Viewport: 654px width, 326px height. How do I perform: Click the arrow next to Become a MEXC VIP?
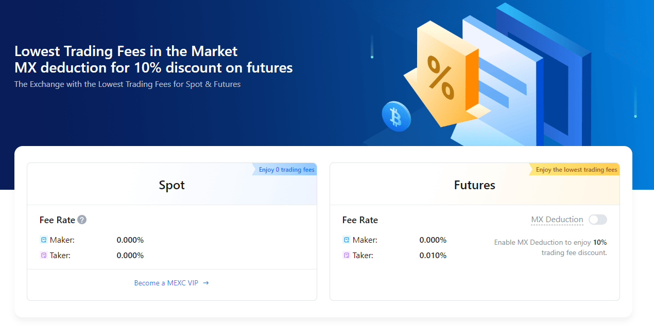click(206, 283)
